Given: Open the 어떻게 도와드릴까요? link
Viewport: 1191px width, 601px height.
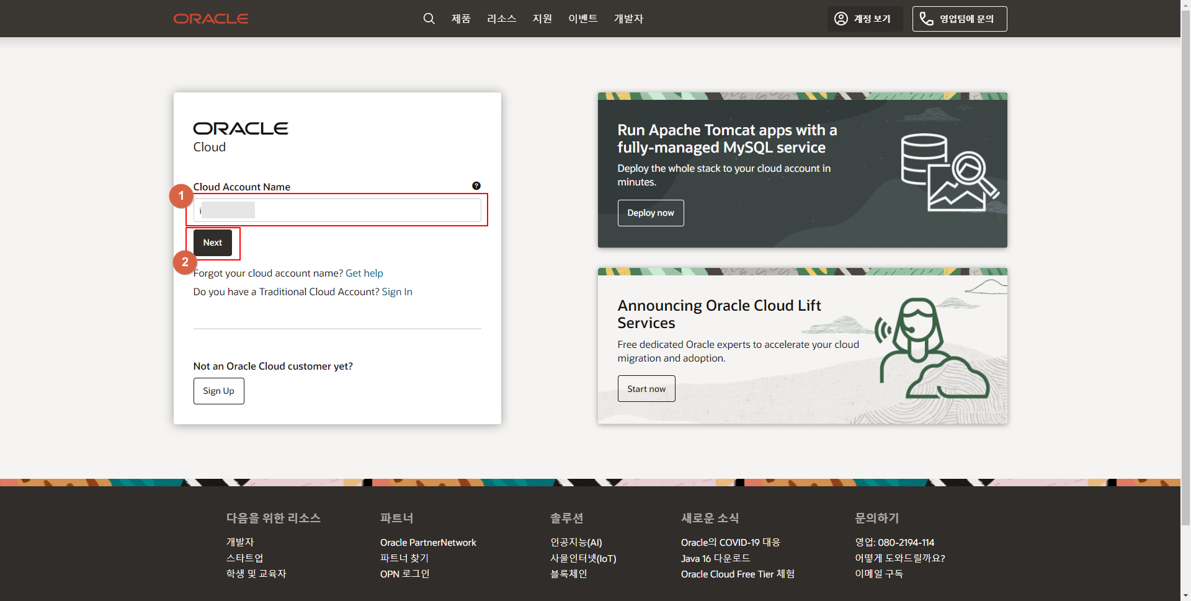Looking at the screenshot, I should click(900, 558).
